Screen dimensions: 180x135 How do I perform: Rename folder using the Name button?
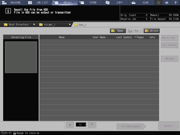[118, 31]
